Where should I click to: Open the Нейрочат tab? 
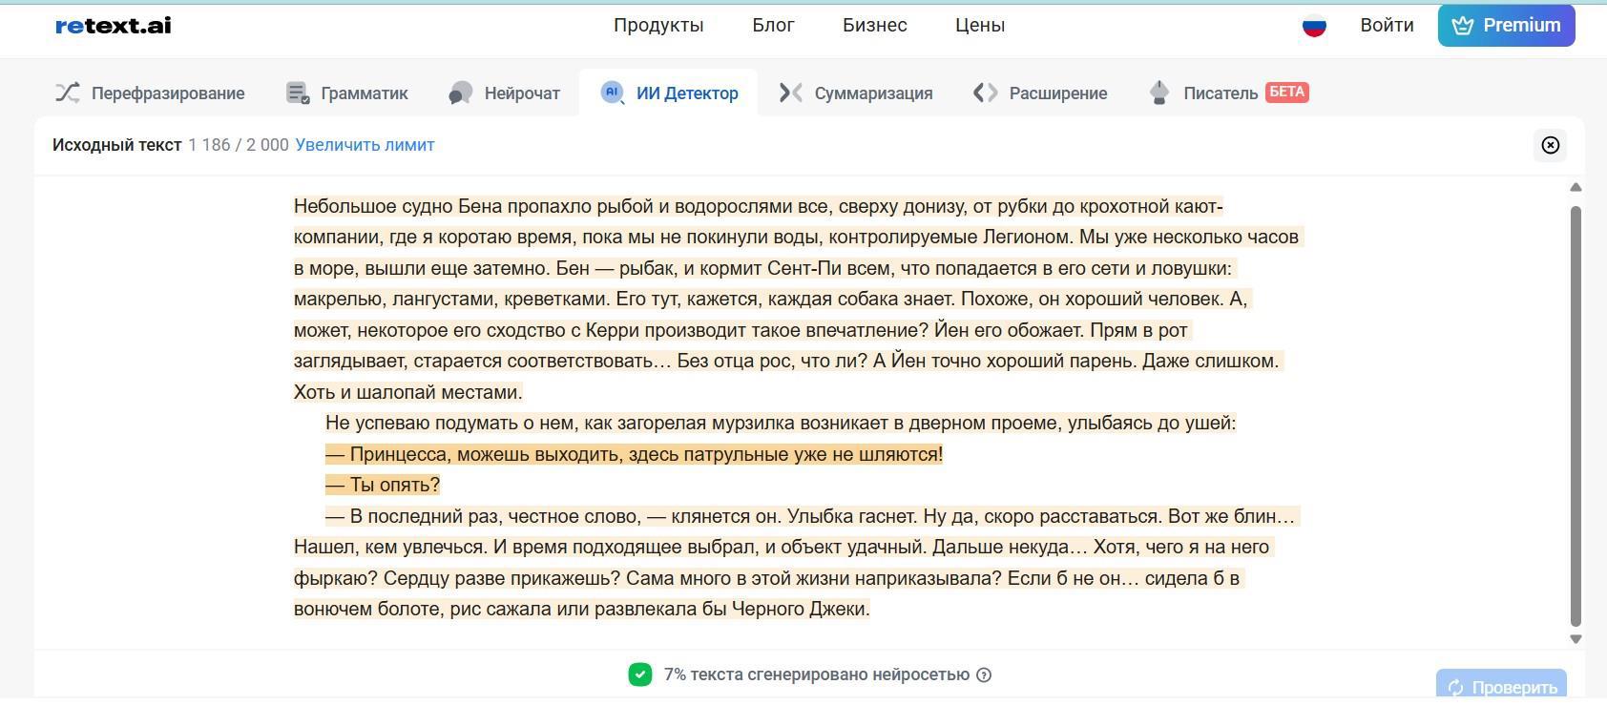click(x=504, y=93)
